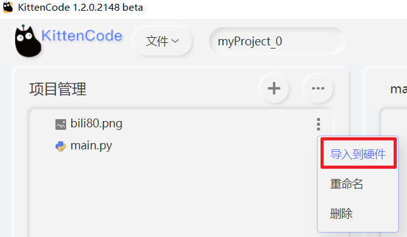The height and width of the screenshot is (237, 407).
Task: Click the plus icon to add file
Action: point(274,88)
